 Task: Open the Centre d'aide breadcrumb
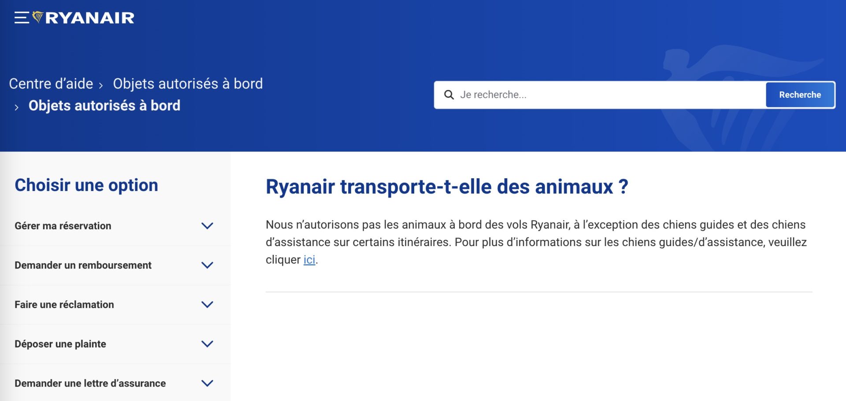tap(51, 84)
